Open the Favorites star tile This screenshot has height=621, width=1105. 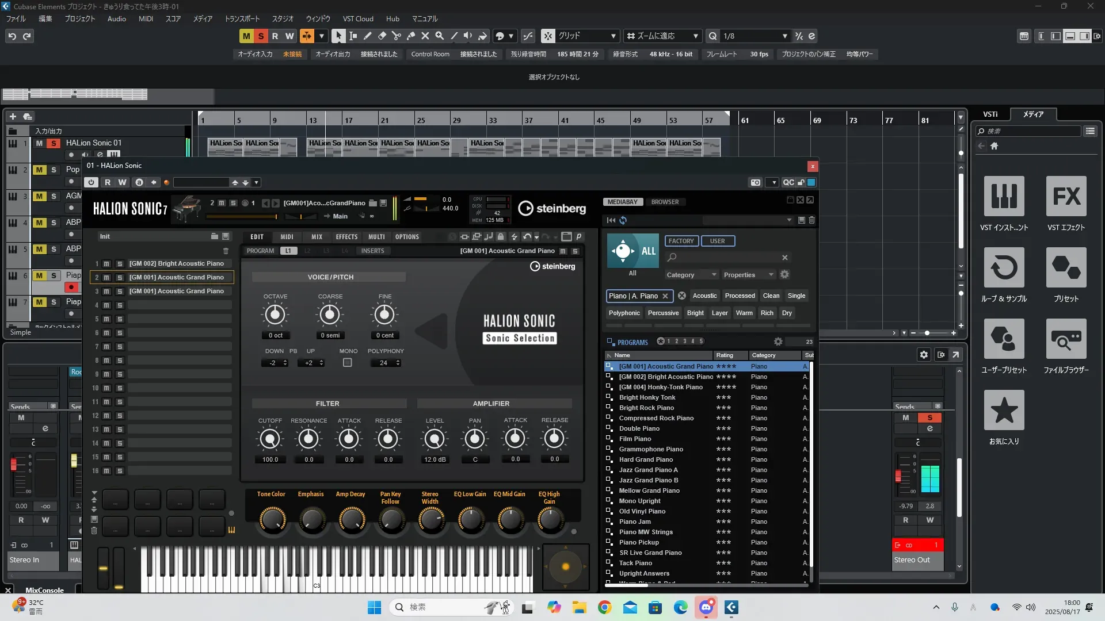[x=1004, y=411]
